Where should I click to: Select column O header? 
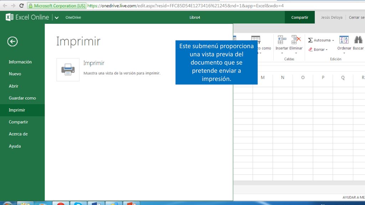303,78
